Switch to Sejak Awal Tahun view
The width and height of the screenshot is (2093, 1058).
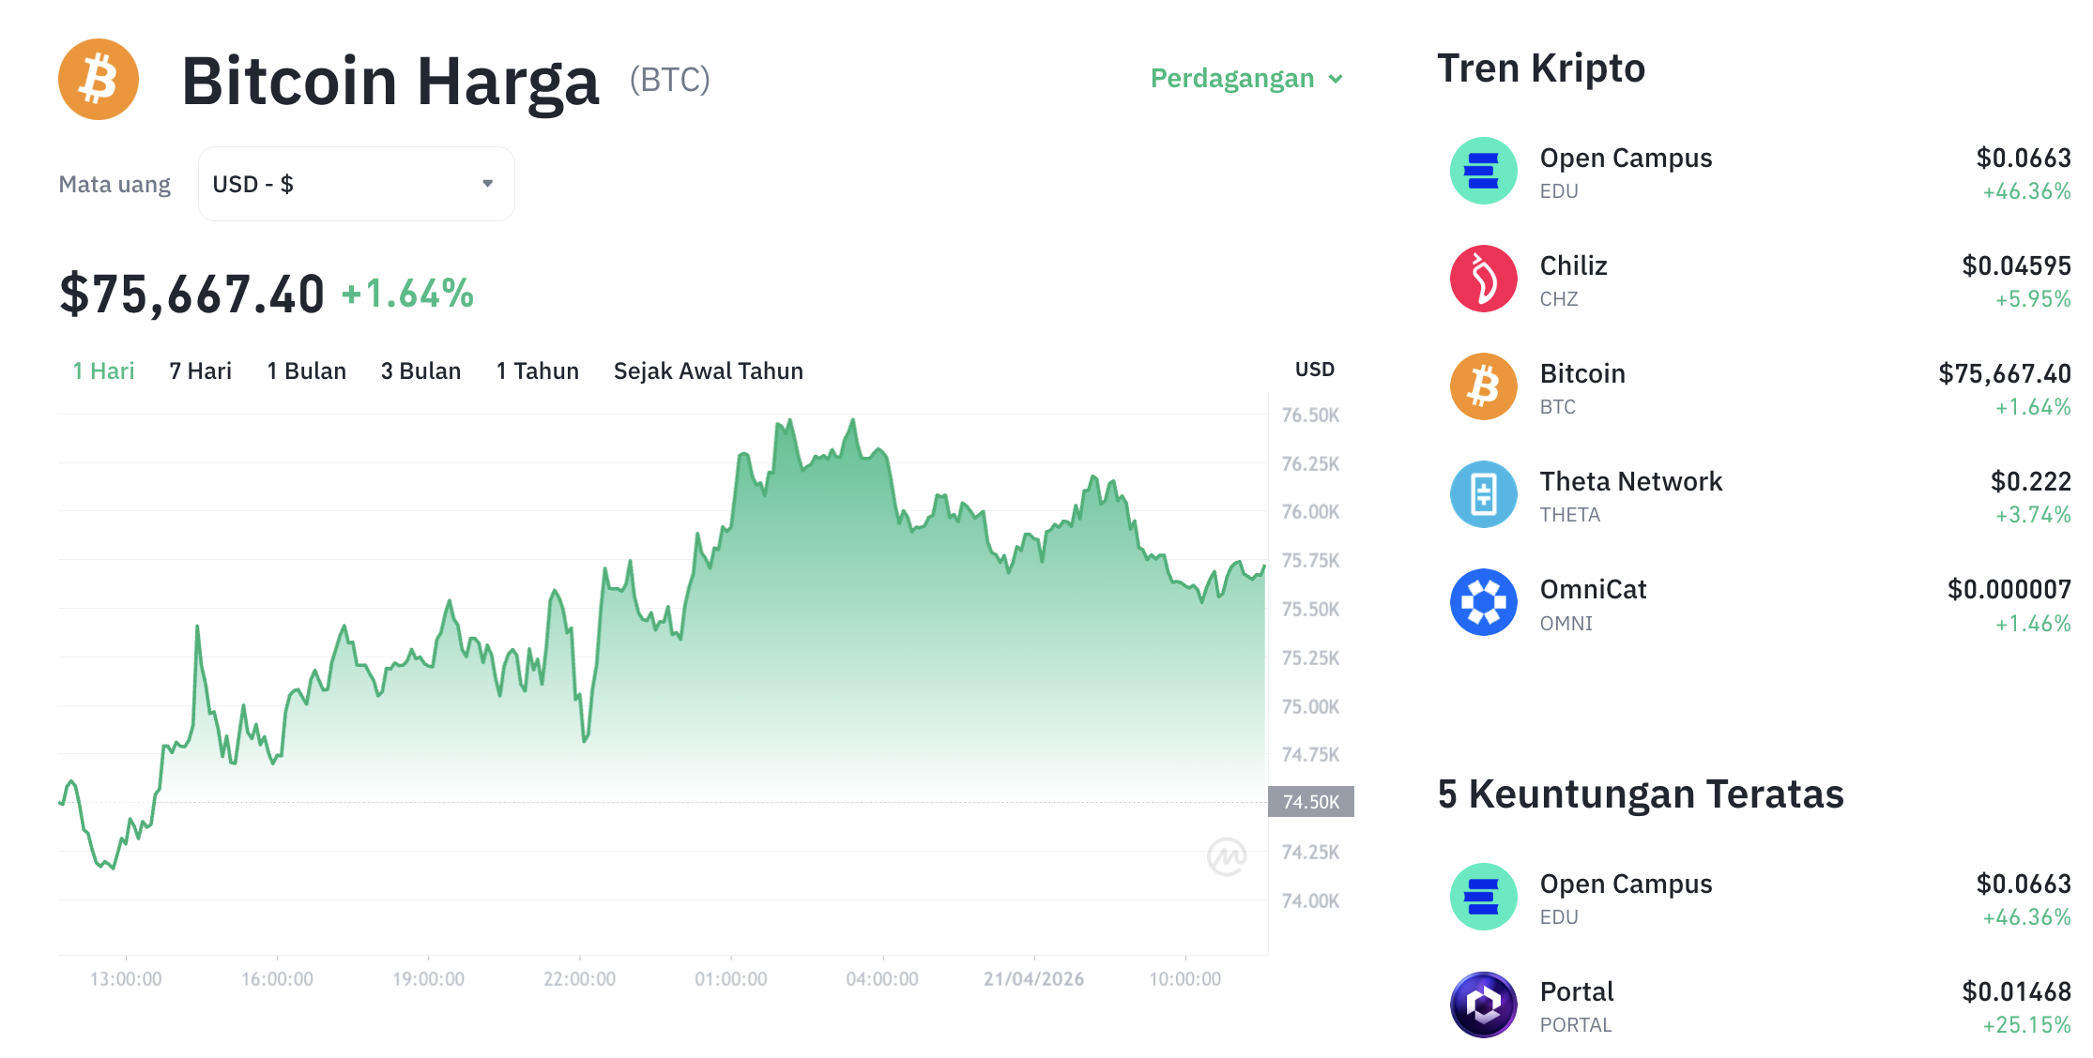(x=708, y=370)
